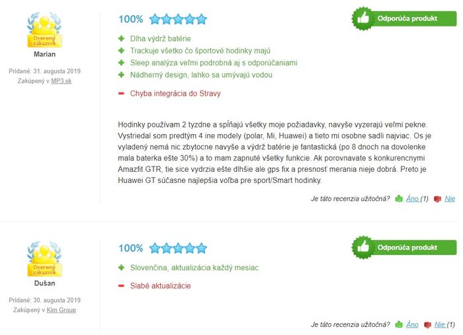Click Marian's five-star rating

[x=178, y=19]
